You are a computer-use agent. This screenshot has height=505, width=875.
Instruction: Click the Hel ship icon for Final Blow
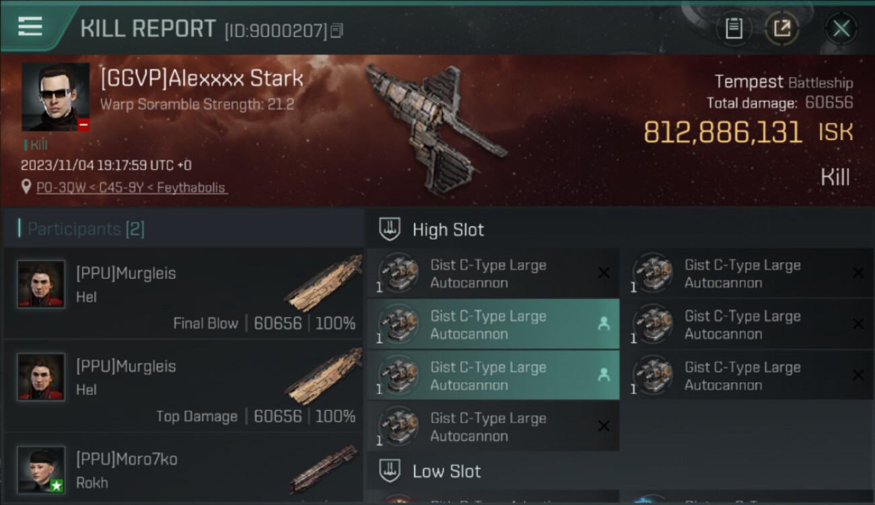pyautogui.click(x=324, y=283)
